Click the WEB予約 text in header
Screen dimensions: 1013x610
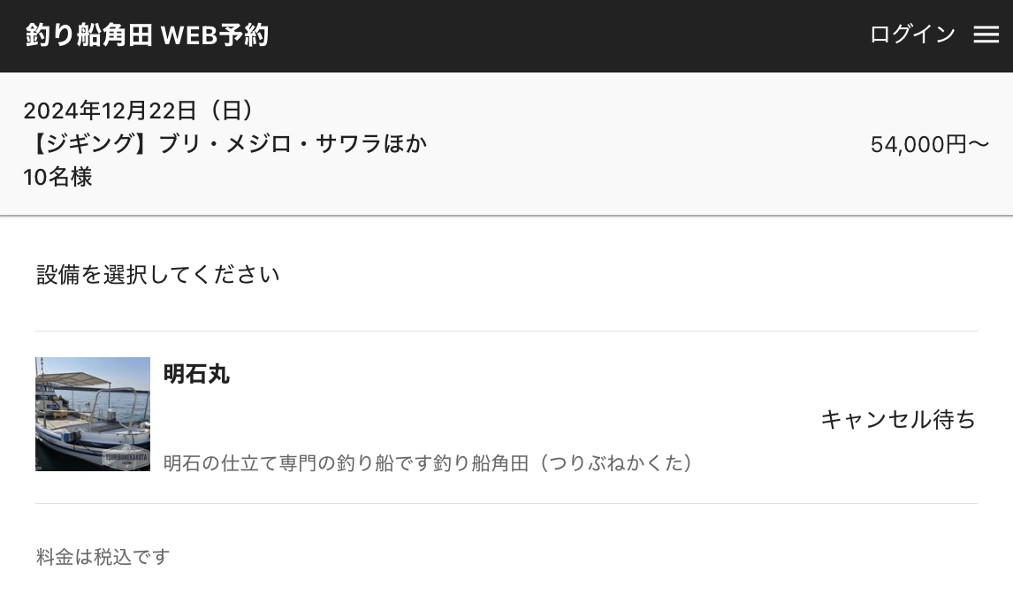point(215,34)
